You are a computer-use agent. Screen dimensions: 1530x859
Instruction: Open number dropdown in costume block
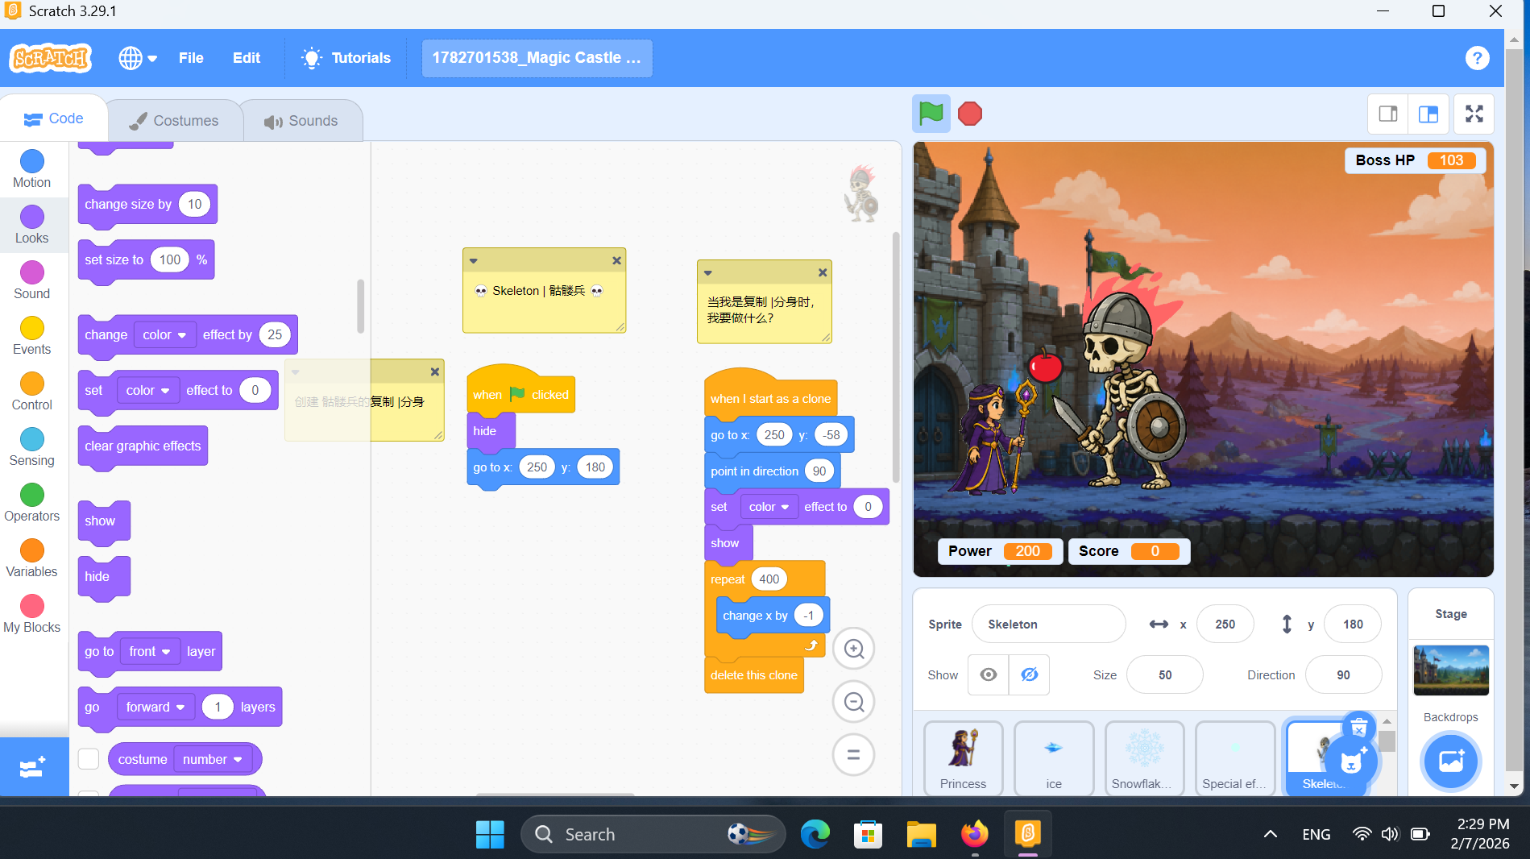pos(213,759)
